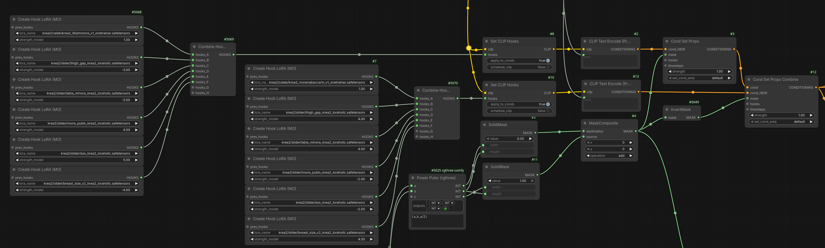Increase SolidMask value 1.00 with right arrow
The width and height of the screenshot is (825, 248).
[532, 181]
